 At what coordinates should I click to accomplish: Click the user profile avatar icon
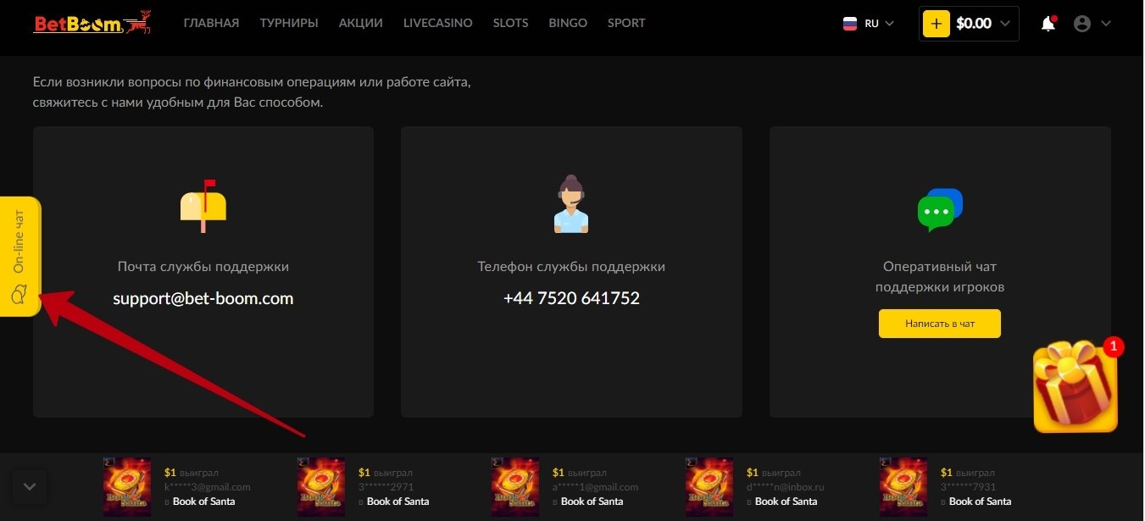point(1081,24)
